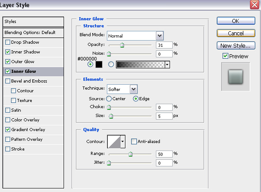261x192 pixels.
Task: Click the black glow color swatch
Action: click(99, 64)
